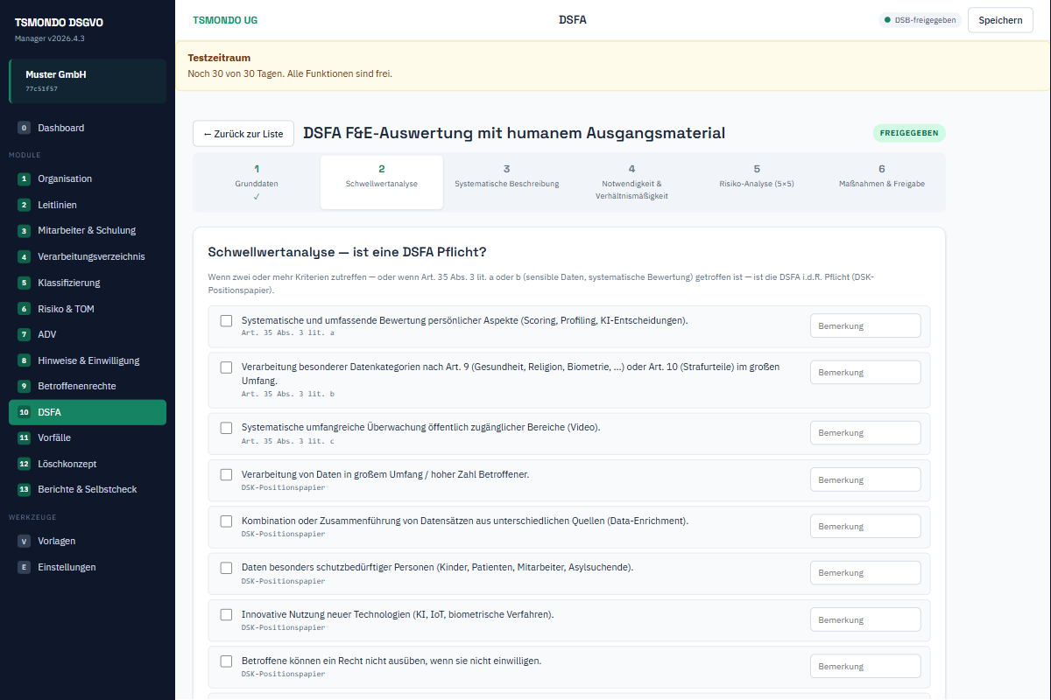Image resolution: width=1051 pixels, height=700 pixels.
Task: Open Mitarbeiter & Schulung module
Action: (88, 230)
